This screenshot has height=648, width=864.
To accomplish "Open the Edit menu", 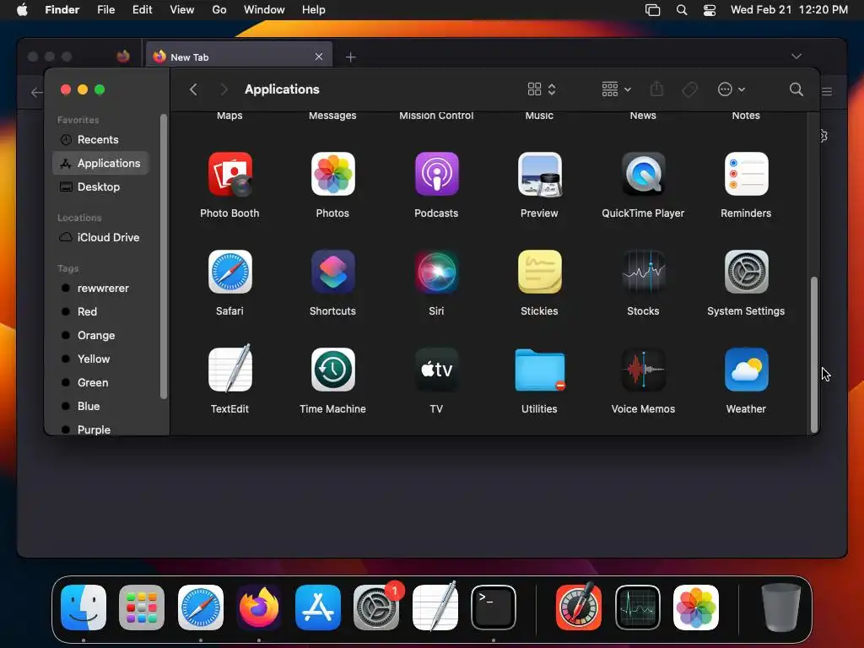I will 142,10.
